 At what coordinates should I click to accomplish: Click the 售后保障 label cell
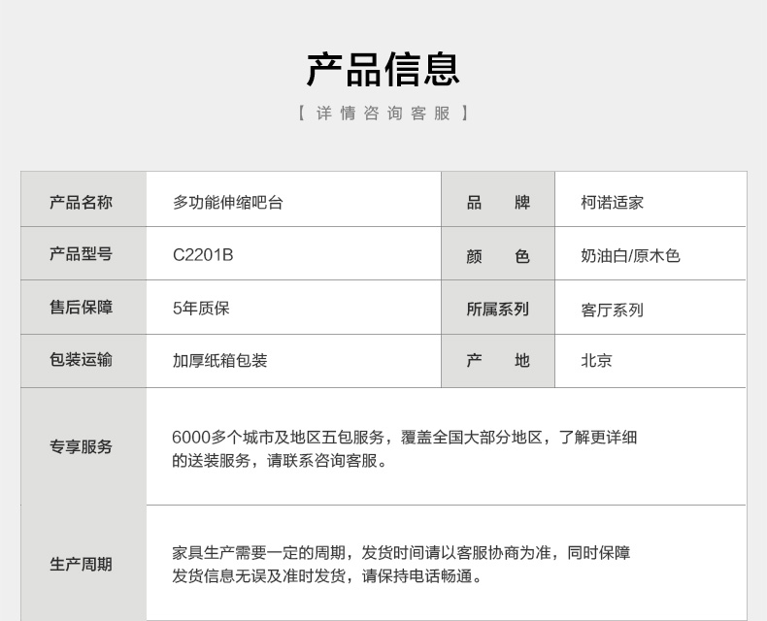(83, 307)
